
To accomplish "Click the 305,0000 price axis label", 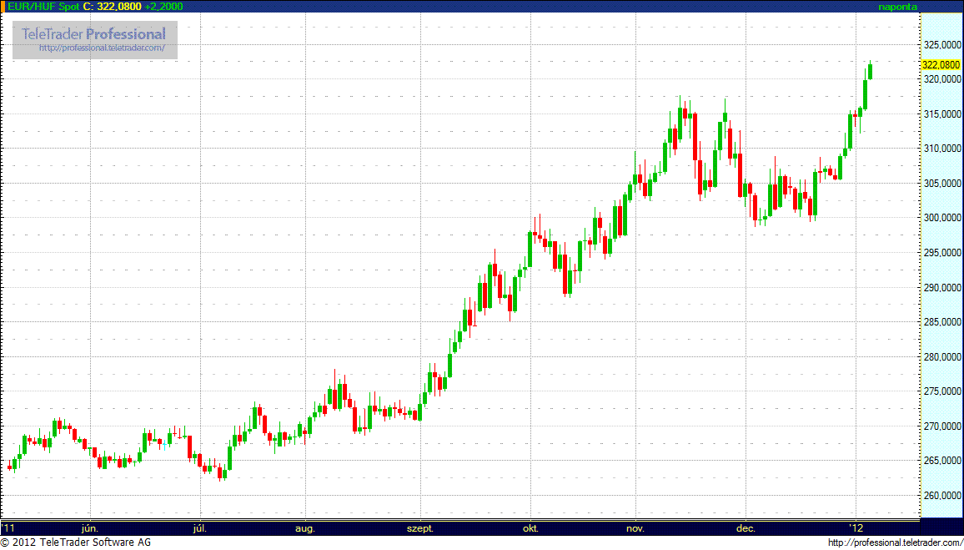I will point(941,184).
